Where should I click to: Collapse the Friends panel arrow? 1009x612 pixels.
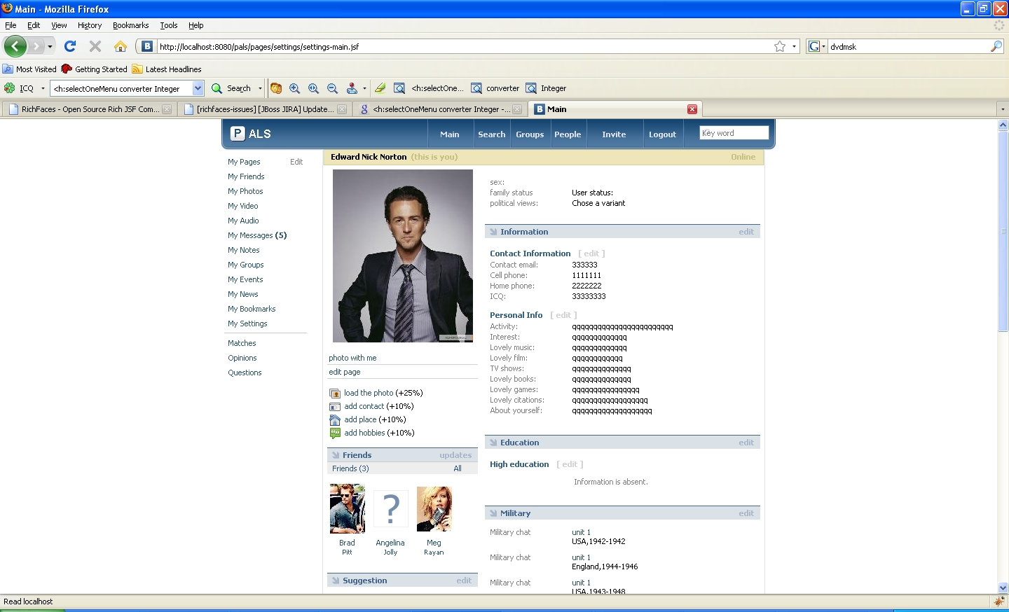[336, 455]
